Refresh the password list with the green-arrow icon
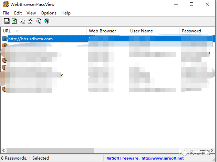217x162 pixels. point(14,21)
